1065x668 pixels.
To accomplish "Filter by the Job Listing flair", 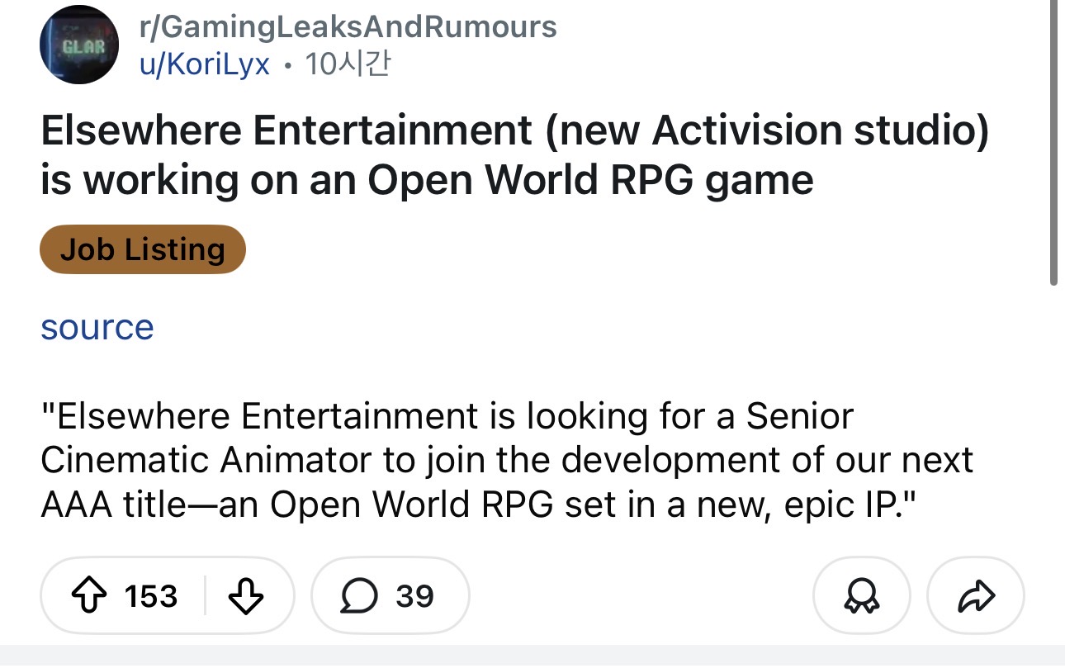I will pyautogui.click(x=143, y=249).
